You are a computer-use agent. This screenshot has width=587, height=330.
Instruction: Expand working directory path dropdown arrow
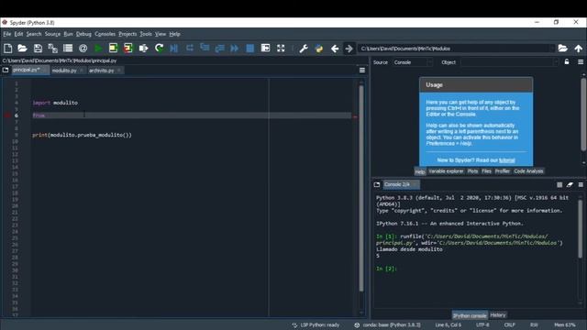(x=551, y=49)
